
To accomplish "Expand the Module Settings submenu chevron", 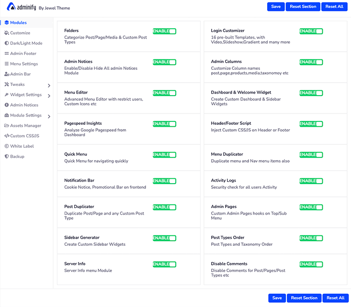I will point(49,116).
